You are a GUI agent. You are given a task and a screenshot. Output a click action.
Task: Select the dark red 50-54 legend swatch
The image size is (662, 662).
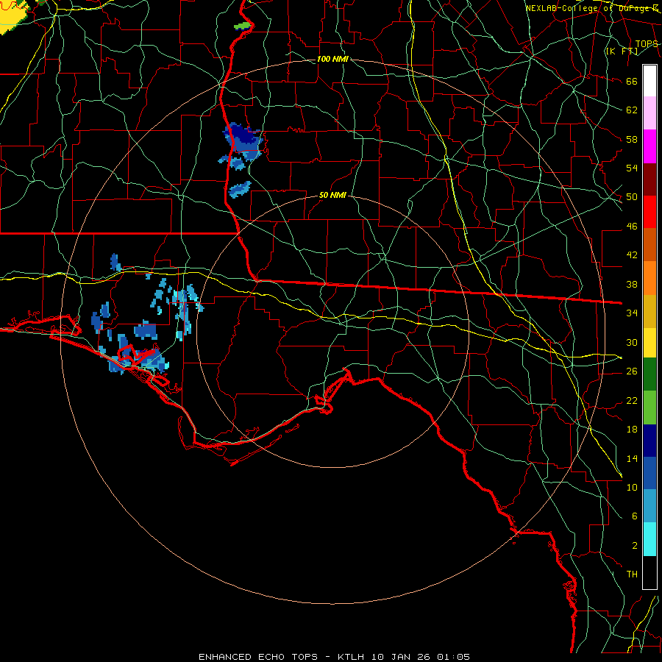pos(649,179)
